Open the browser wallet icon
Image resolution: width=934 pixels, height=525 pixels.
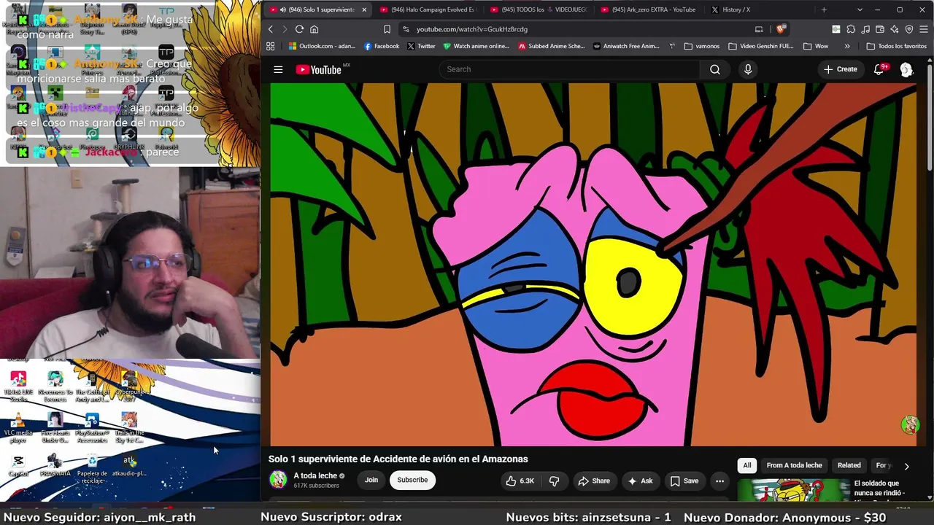[879, 29]
